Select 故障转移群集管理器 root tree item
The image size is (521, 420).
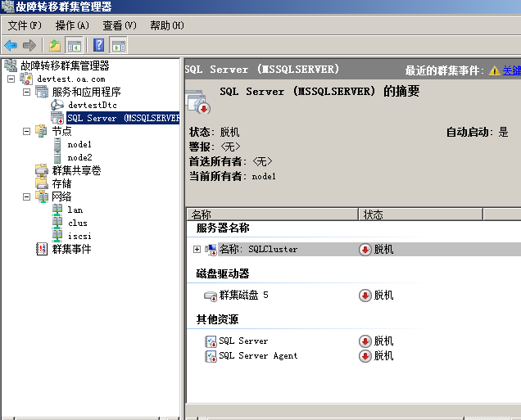tap(65, 65)
